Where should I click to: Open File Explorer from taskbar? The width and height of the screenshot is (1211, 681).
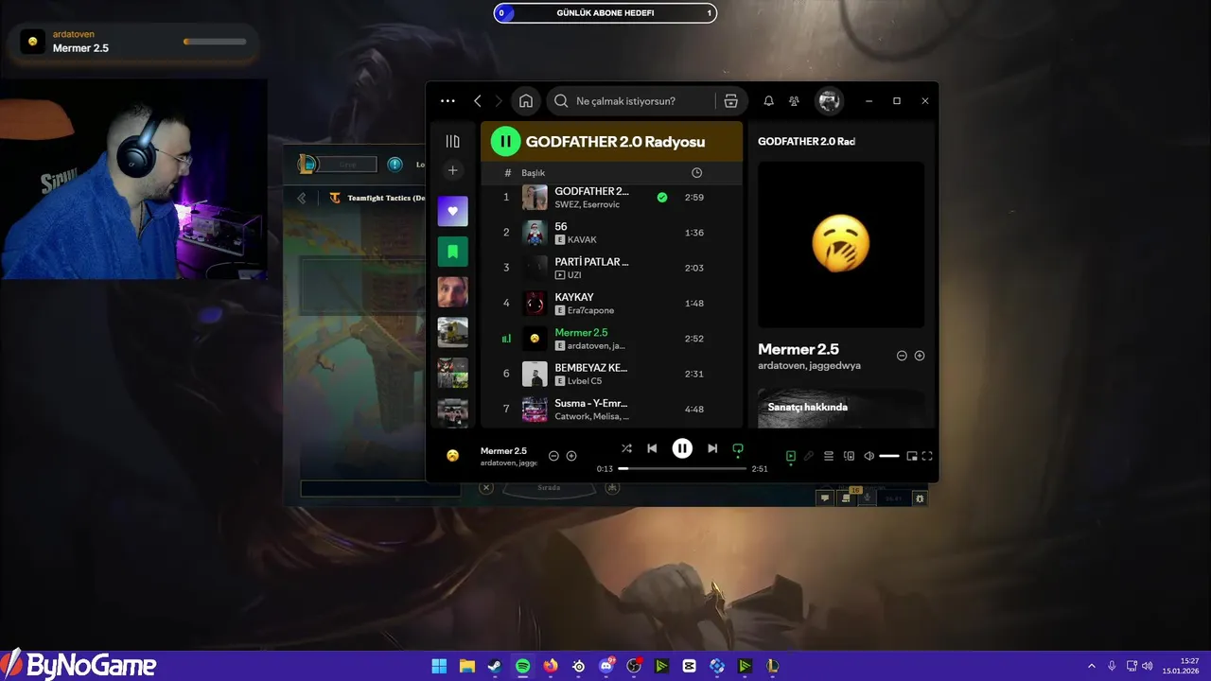coord(467,666)
